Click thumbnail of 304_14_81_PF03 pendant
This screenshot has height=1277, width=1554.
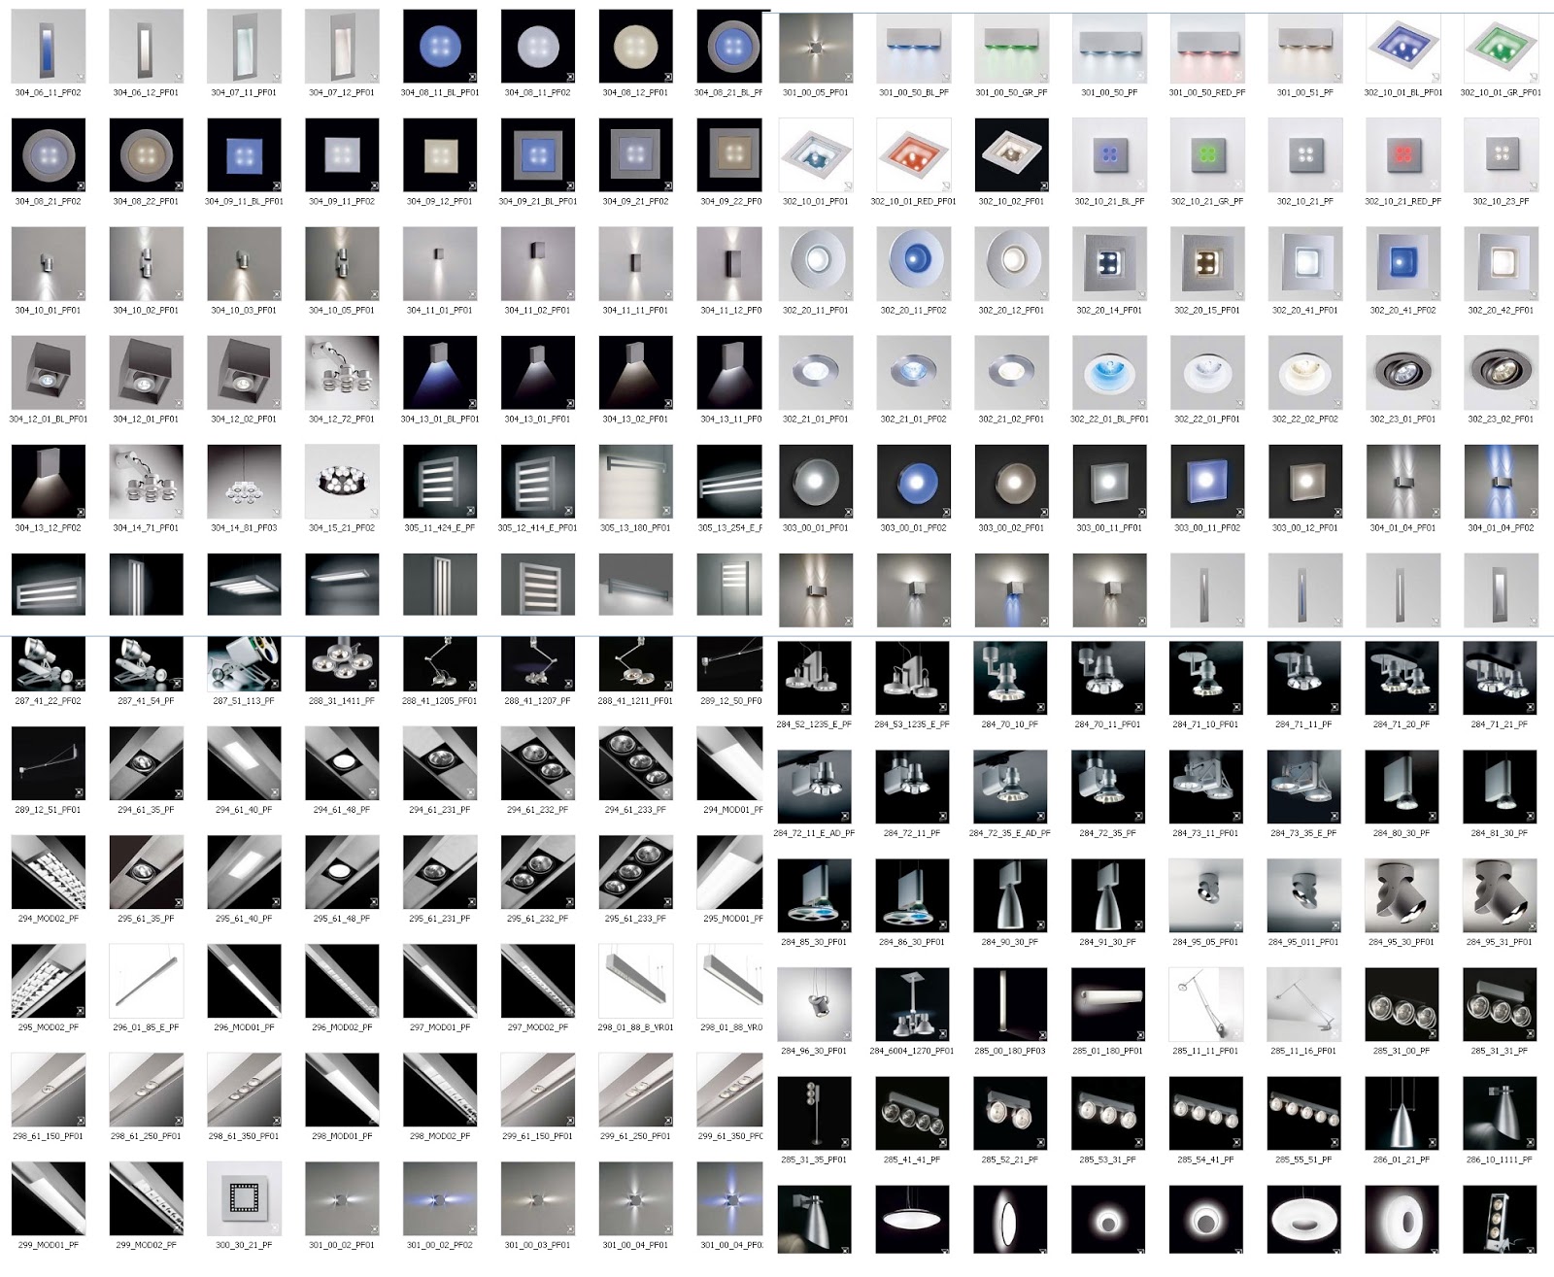pyautogui.click(x=245, y=481)
